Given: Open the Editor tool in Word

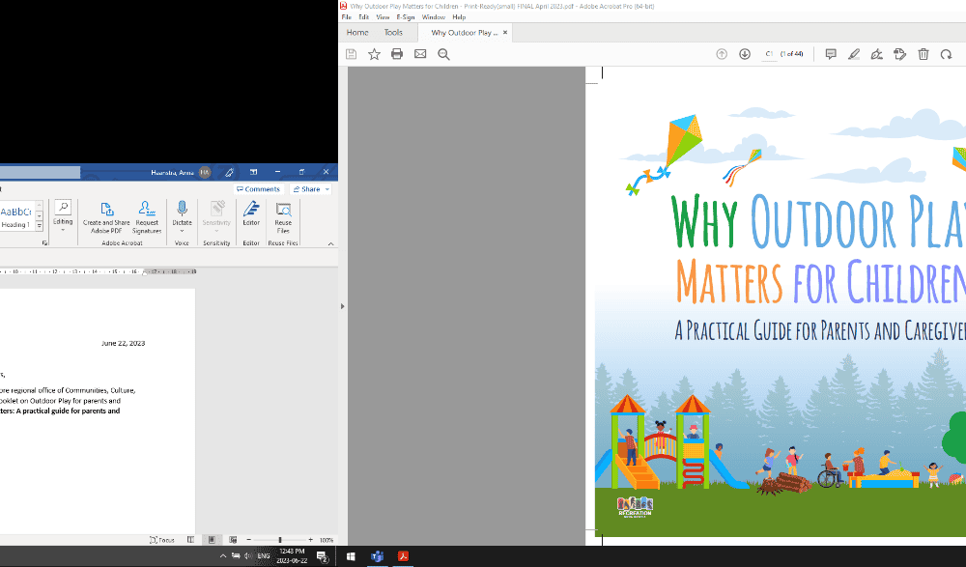Looking at the screenshot, I should (x=251, y=214).
